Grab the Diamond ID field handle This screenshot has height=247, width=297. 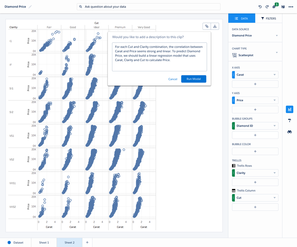(x=233, y=126)
